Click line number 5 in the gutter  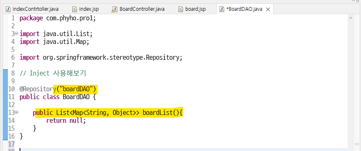(x=13, y=49)
